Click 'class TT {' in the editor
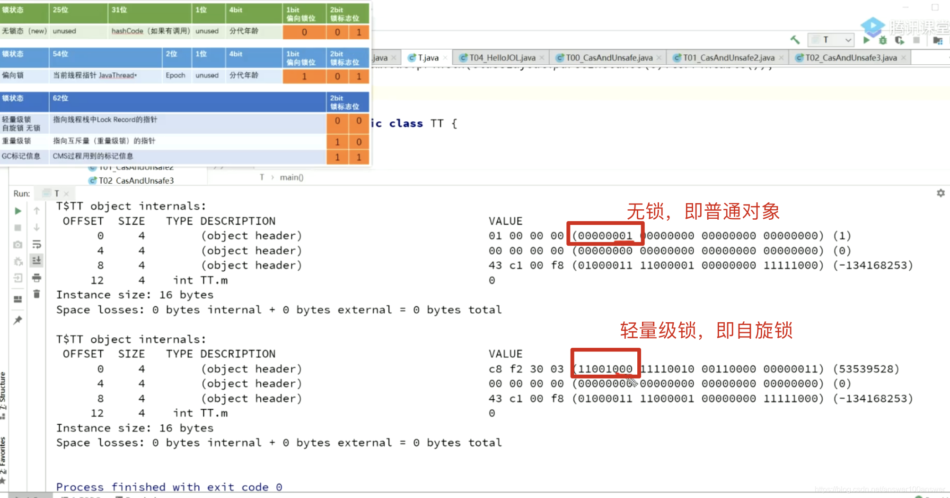The width and height of the screenshot is (950, 498). click(423, 124)
